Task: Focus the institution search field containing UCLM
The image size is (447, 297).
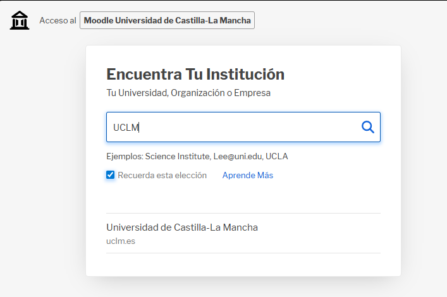Action: point(243,127)
